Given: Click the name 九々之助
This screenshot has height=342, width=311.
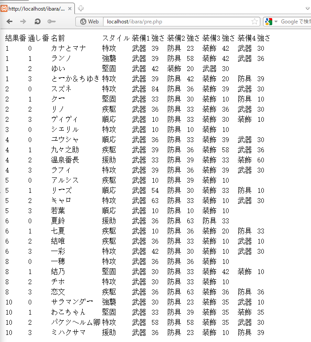Looking at the screenshot, I should pos(65,150).
